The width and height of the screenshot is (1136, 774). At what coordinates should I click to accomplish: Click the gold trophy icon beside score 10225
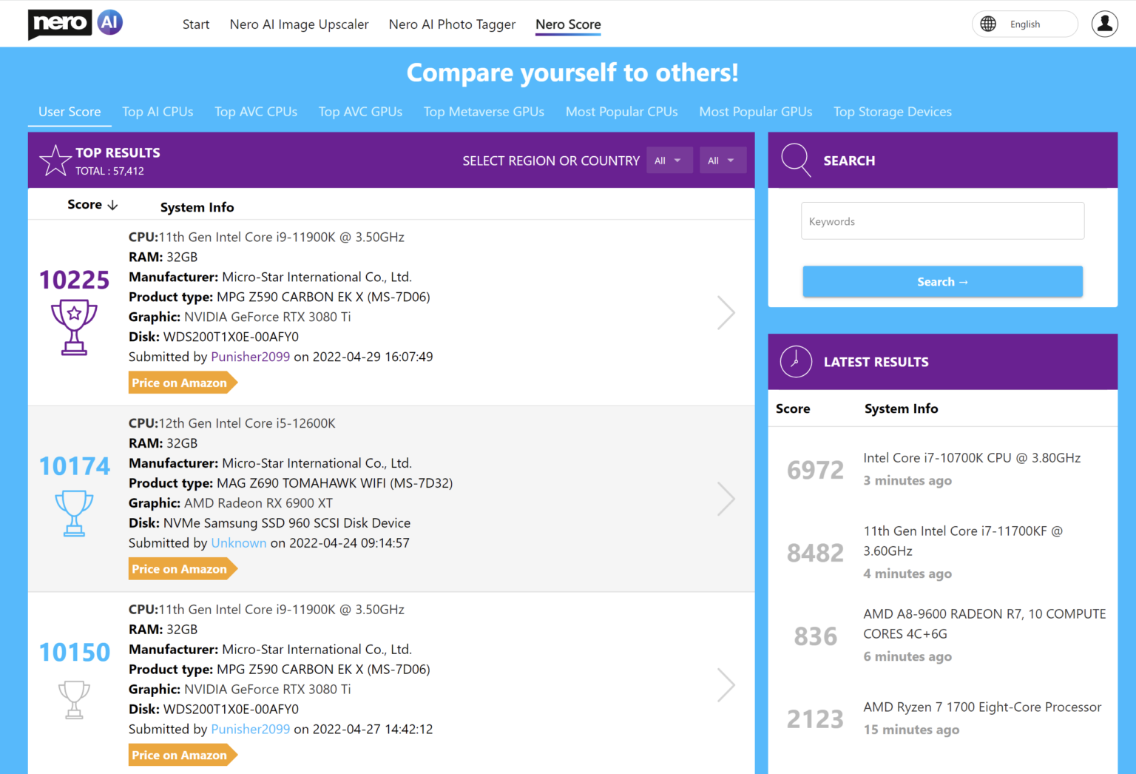point(73,326)
